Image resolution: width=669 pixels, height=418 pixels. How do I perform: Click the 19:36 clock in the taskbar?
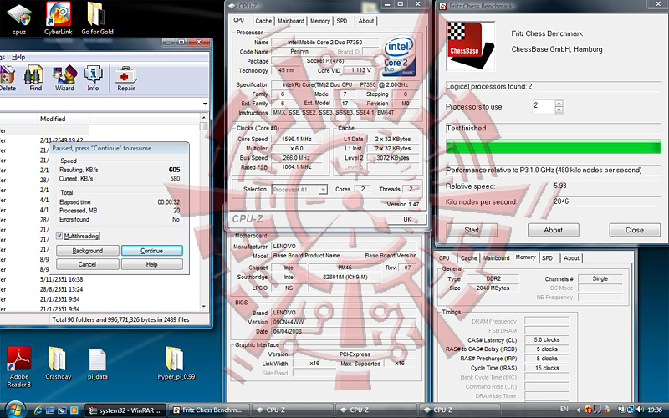coord(655,410)
